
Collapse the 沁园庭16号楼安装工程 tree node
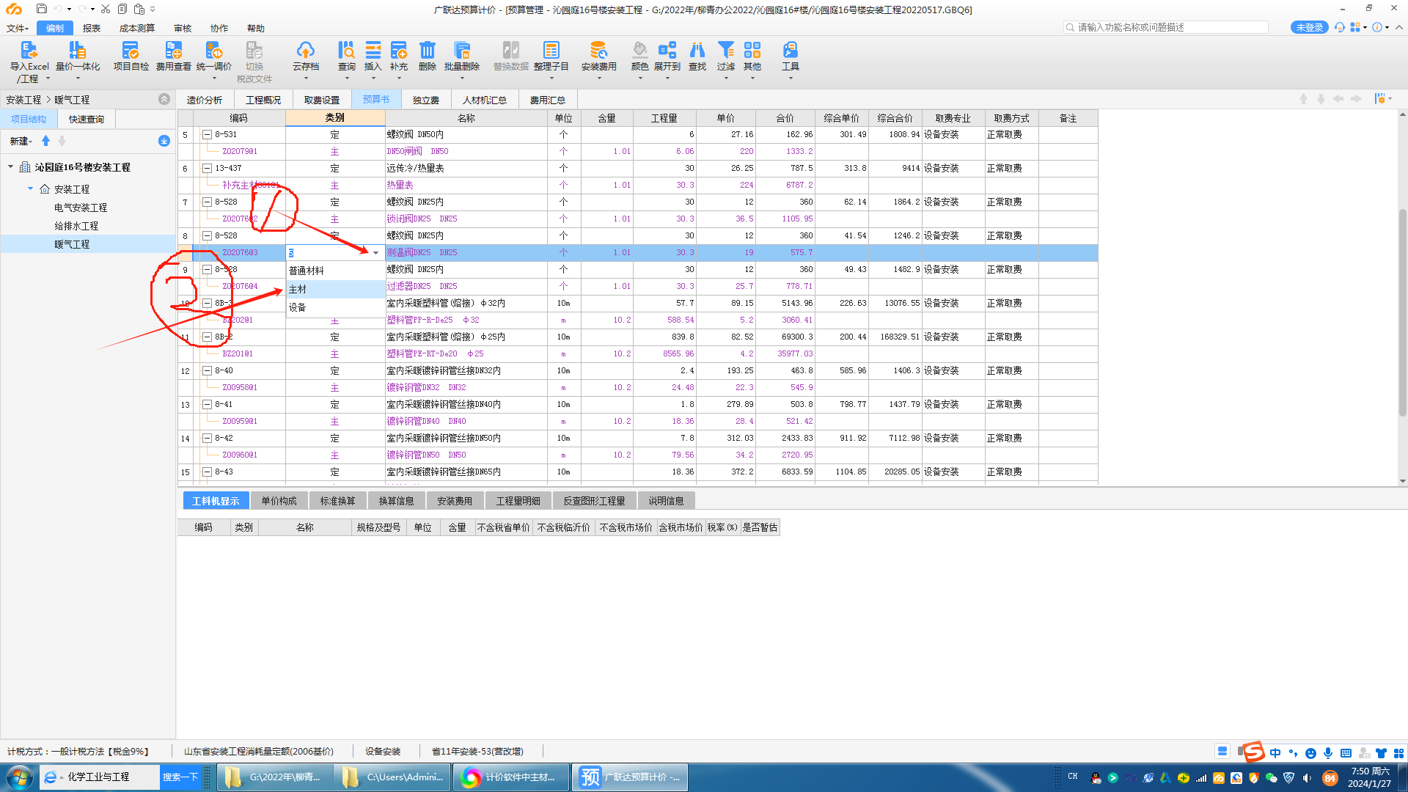click(10, 167)
